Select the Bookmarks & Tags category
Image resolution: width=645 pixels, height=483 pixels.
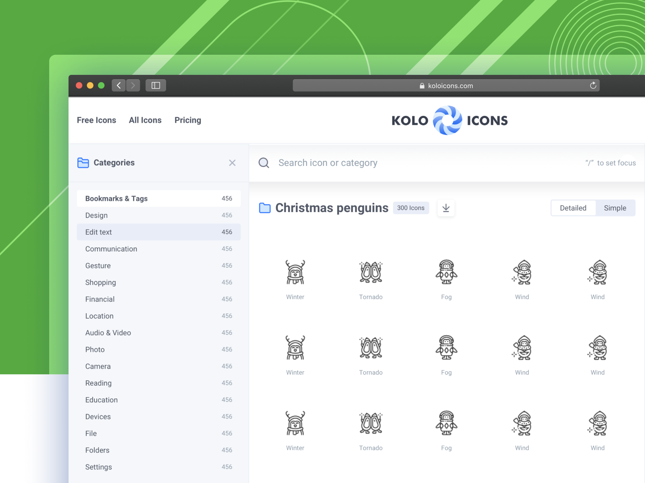coord(159,198)
